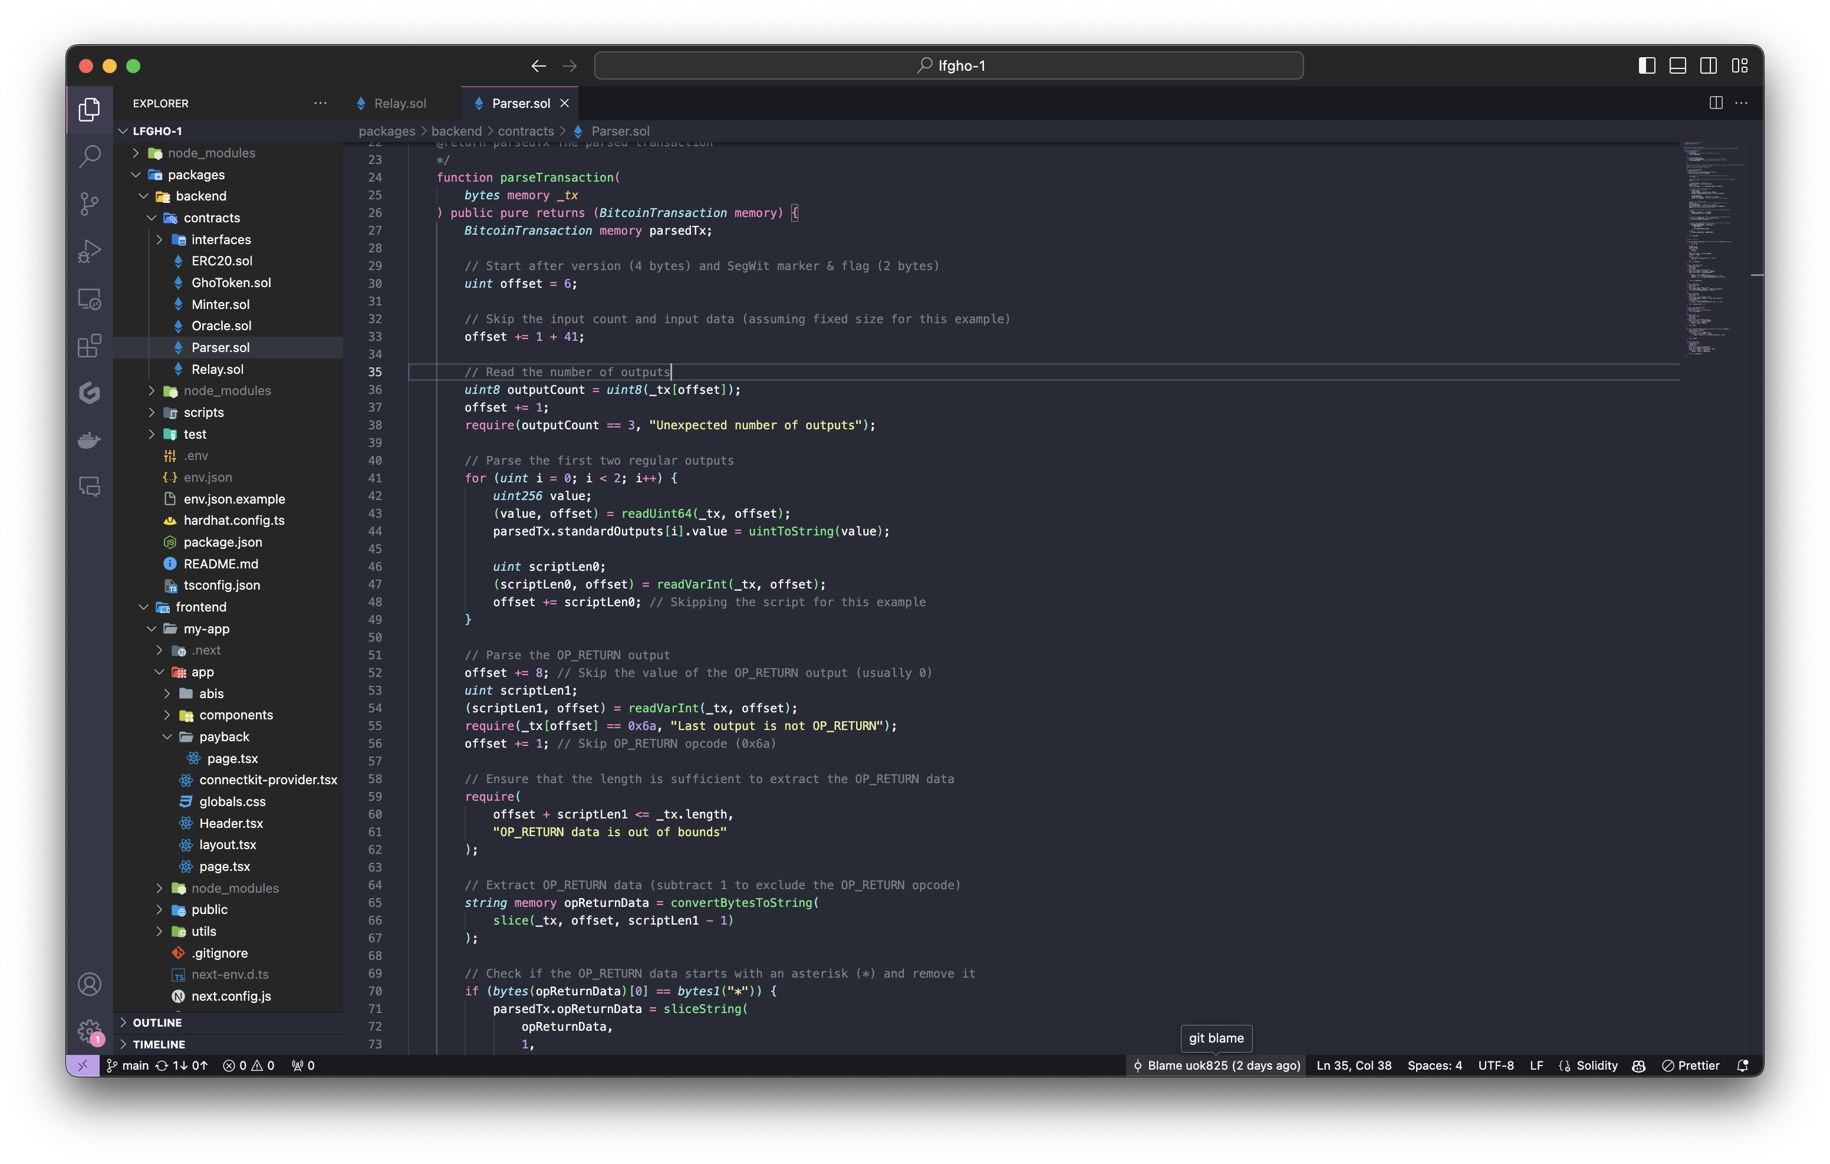
Task: Click the code minimap overview
Action: [x=1714, y=251]
